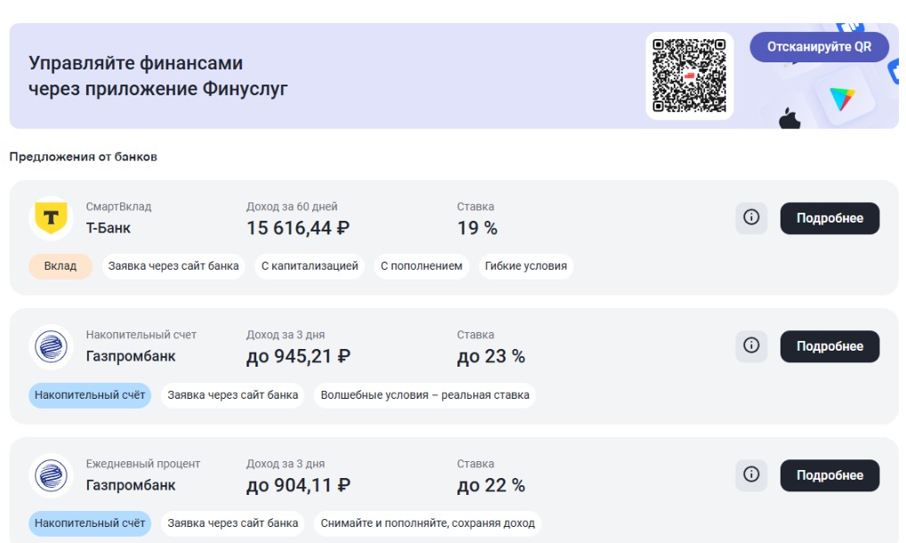Screen dimensions: 906x543
Task: Click the income value до 945,21 ₽
Action: [298, 356]
